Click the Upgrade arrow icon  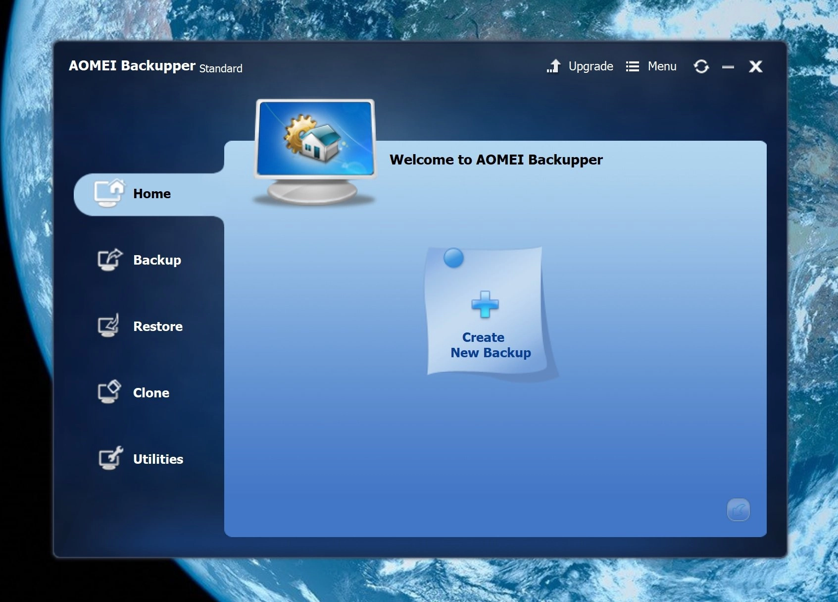tap(554, 66)
